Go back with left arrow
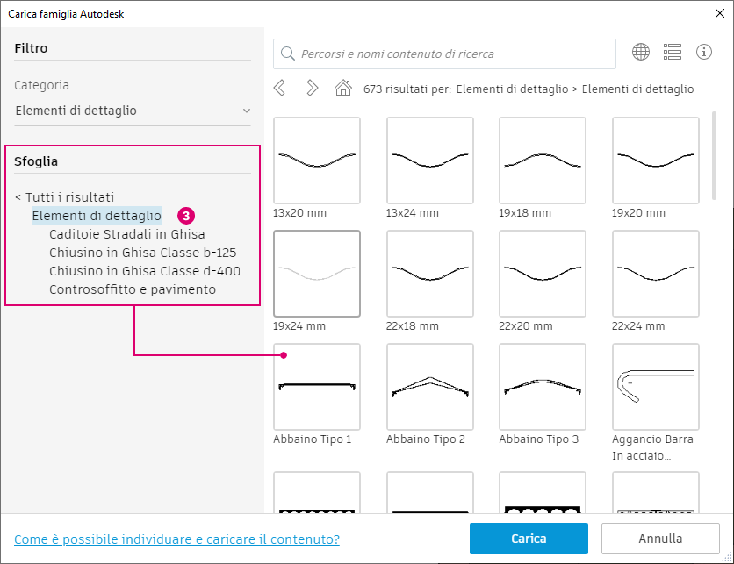The image size is (734, 564). 280,88
